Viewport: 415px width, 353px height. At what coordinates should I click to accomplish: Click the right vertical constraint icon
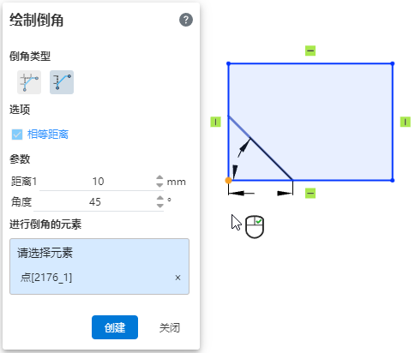pyautogui.click(x=405, y=122)
